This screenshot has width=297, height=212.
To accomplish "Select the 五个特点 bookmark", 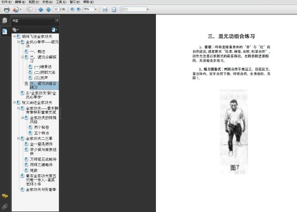I will pos(42,133).
